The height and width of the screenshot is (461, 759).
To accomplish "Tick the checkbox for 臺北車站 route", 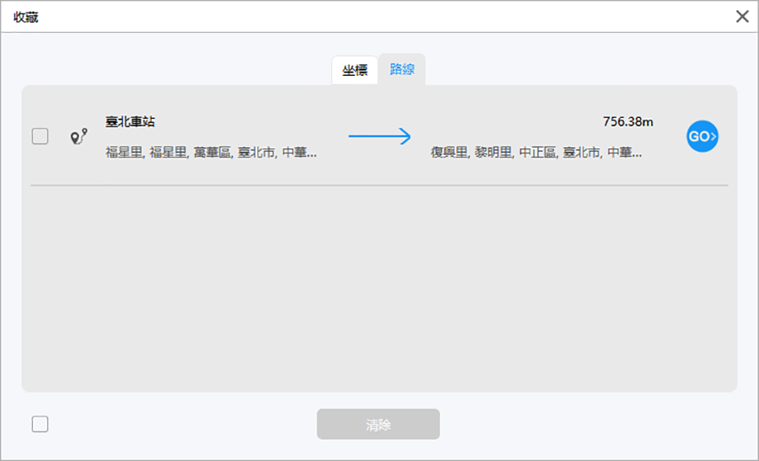I will tap(40, 137).
